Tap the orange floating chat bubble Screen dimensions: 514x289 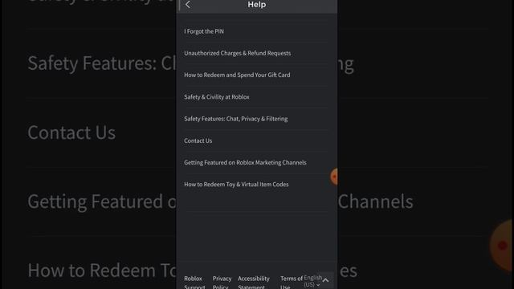334,177
